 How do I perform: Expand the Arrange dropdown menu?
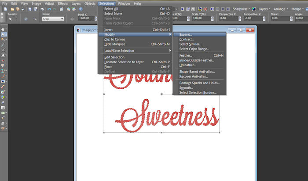click(280, 9)
